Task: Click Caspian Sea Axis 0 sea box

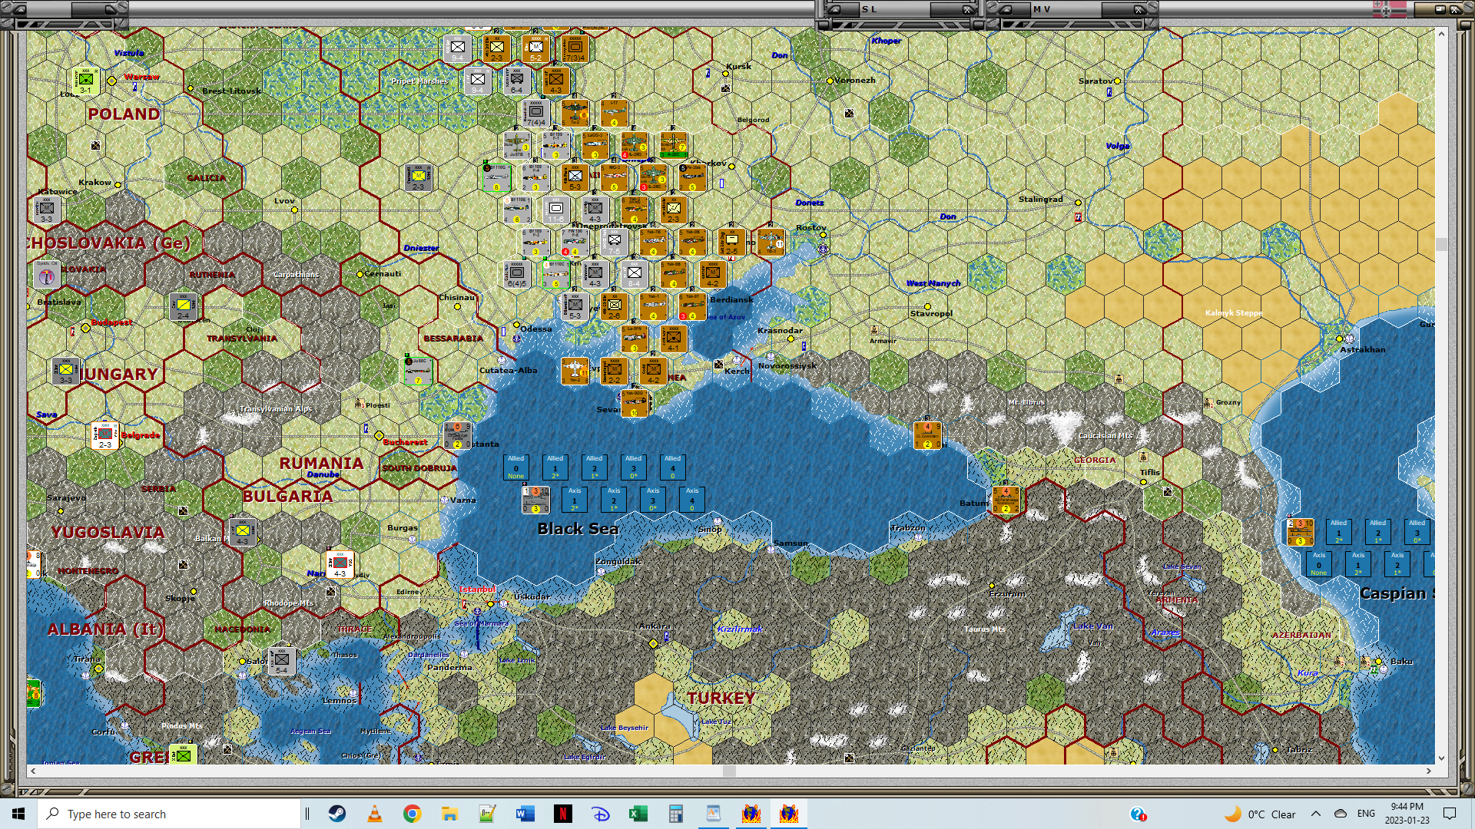Action: (x=1319, y=563)
